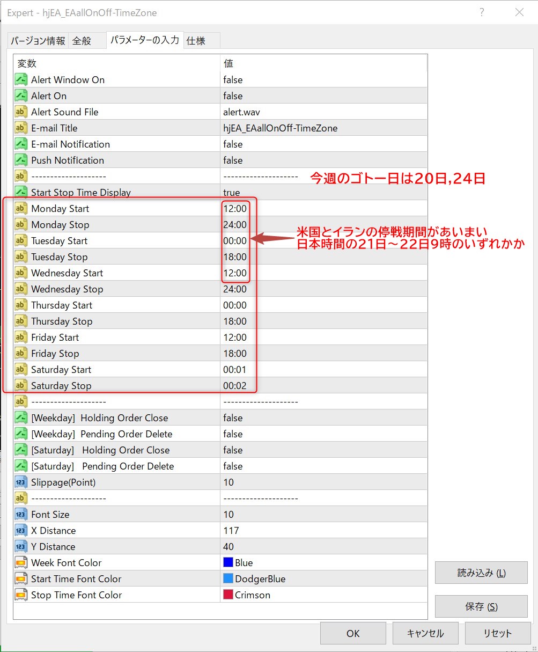538x652 pixels.
Task: Toggle the Alert On false value
Action: click(233, 96)
